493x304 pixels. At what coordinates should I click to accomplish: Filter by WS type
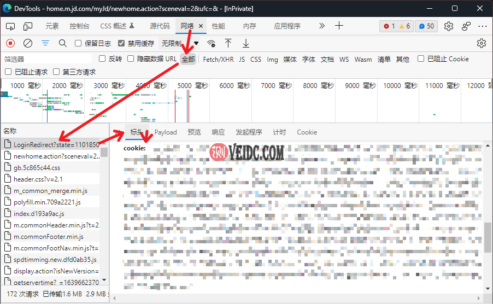[344, 59]
